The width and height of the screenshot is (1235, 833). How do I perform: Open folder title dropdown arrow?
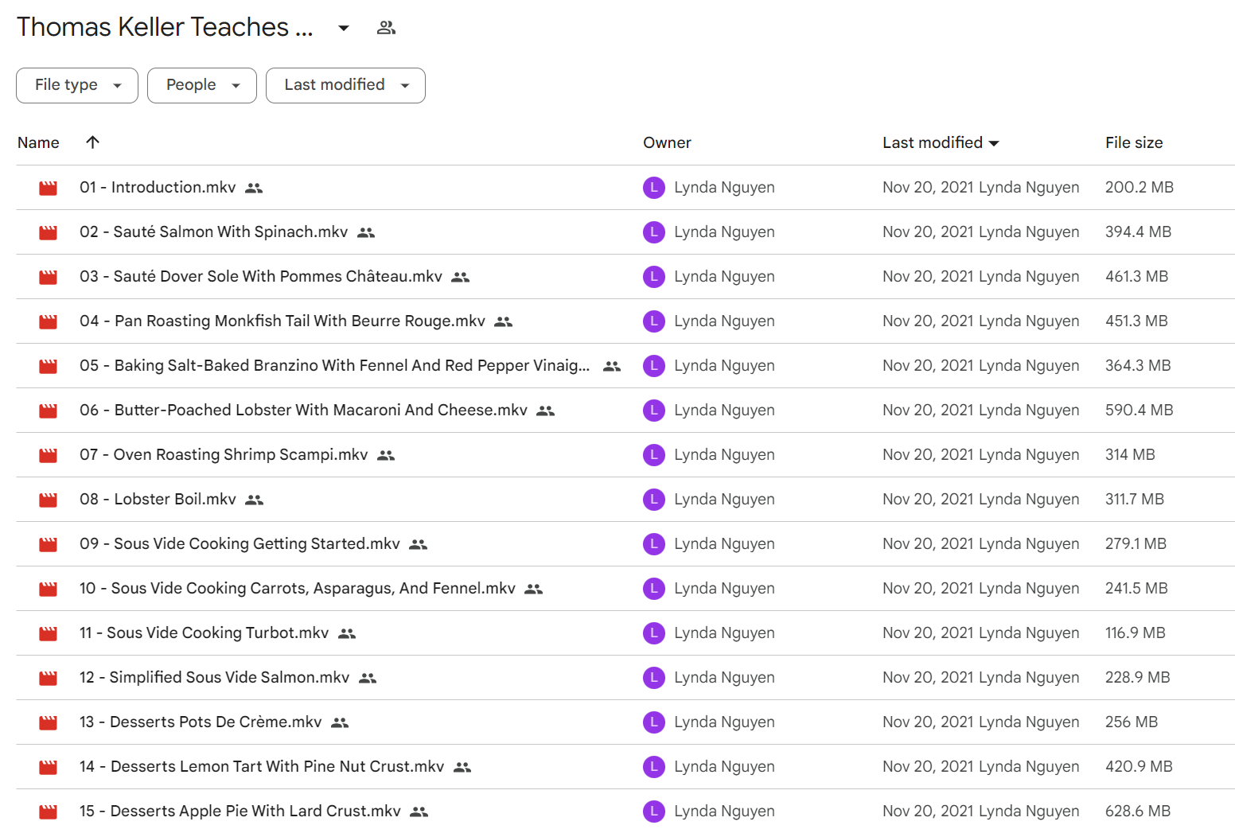(x=344, y=28)
